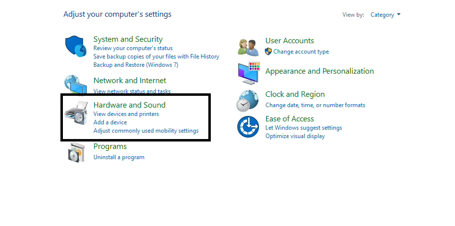This screenshot has width=455, height=226.
Task: Open Change date, time, or number formats
Action: [x=315, y=105]
